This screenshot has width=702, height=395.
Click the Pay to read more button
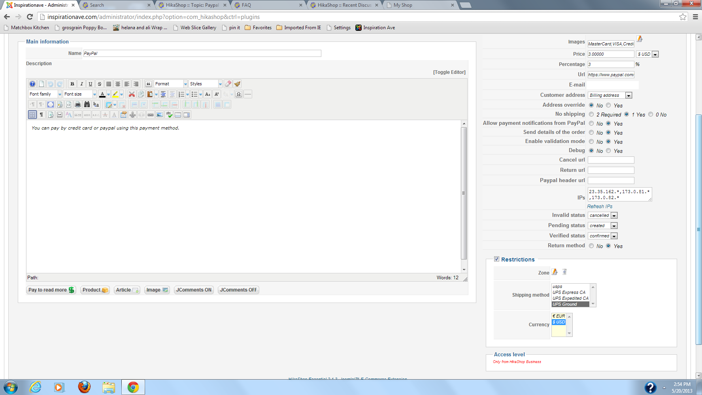(51, 290)
